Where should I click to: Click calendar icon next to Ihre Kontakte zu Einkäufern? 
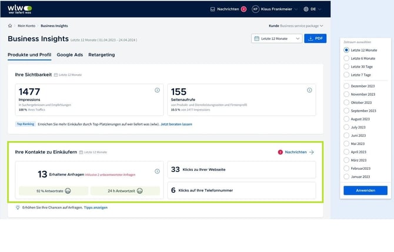click(x=81, y=152)
